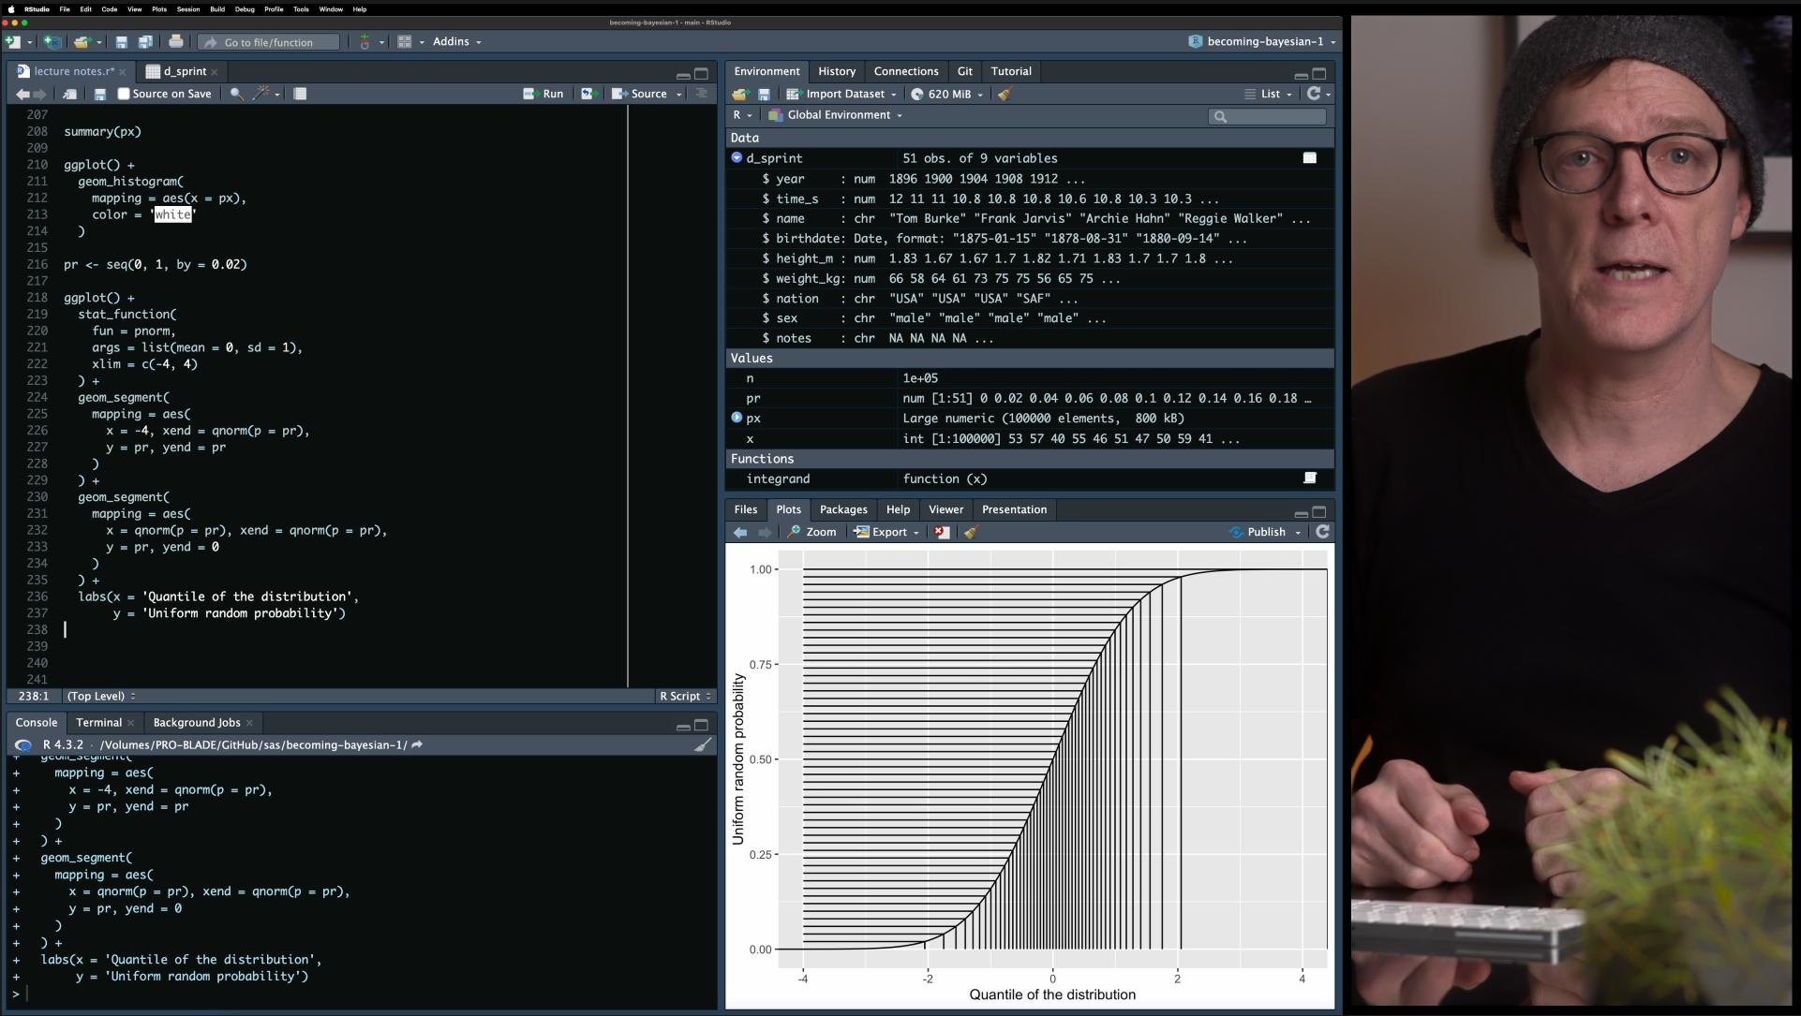The width and height of the screenshot is (1801, 1016).
Task: Open Find/Replace with the magnifier icon
Action: (x=237, y=94)
